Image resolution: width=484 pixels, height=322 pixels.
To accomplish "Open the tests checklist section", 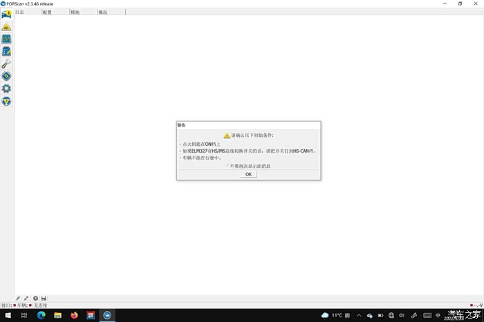I will 6,52.
